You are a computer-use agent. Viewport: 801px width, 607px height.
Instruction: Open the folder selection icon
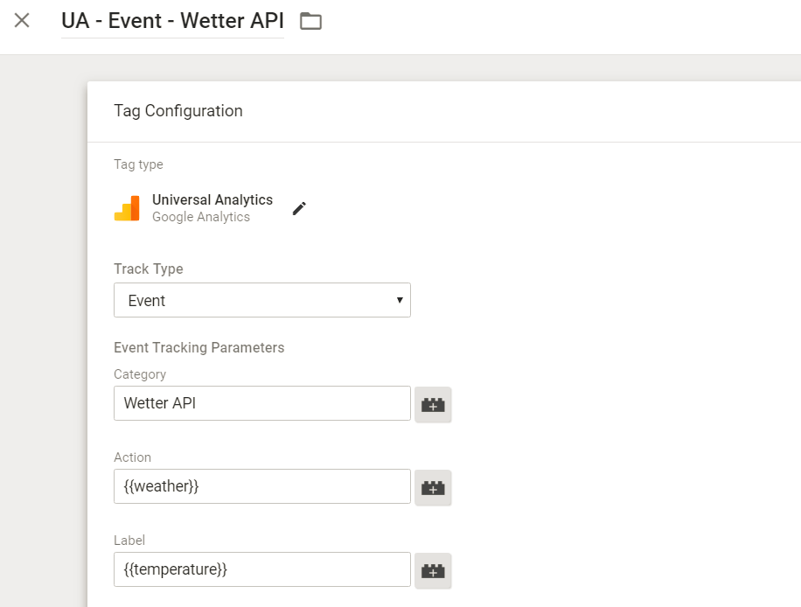point(310,21)
